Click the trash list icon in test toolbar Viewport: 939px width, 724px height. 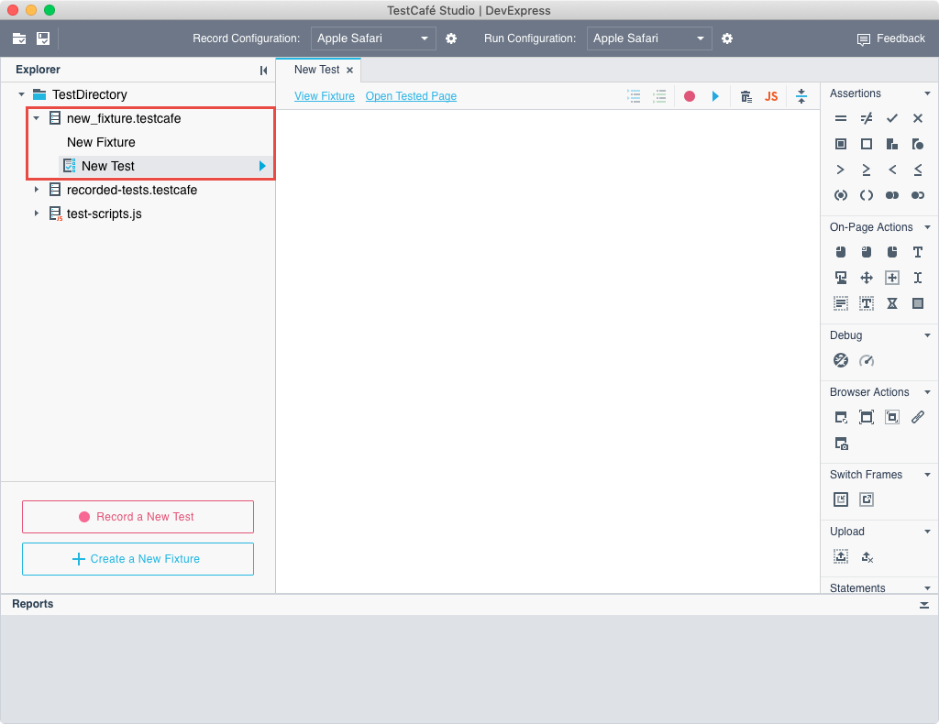(x=746, y=96)
